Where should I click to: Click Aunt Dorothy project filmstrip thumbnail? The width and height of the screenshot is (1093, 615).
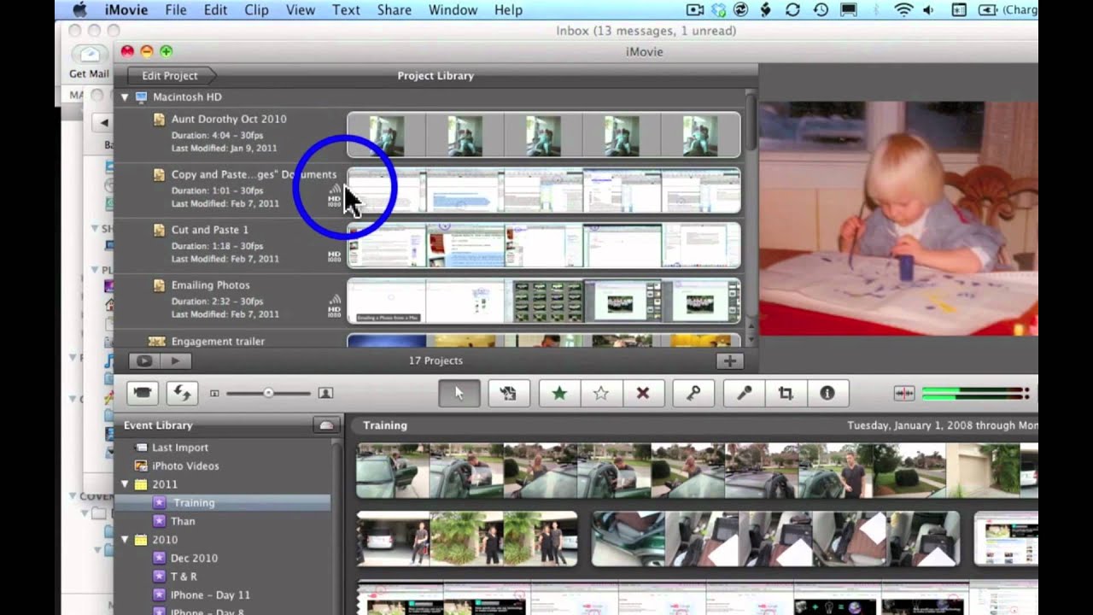tap(544, 135)
